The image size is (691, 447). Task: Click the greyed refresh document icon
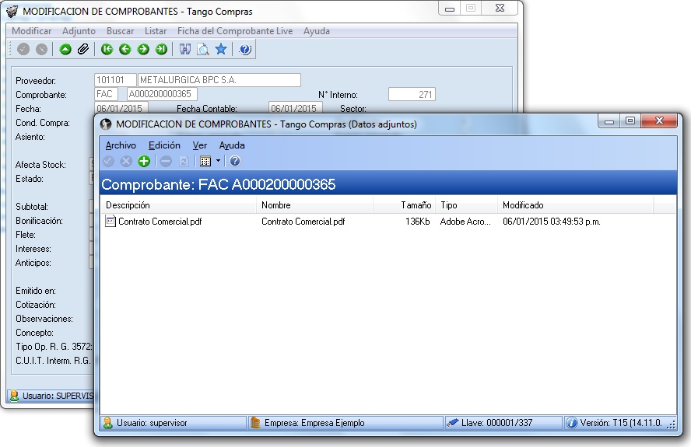184,161
